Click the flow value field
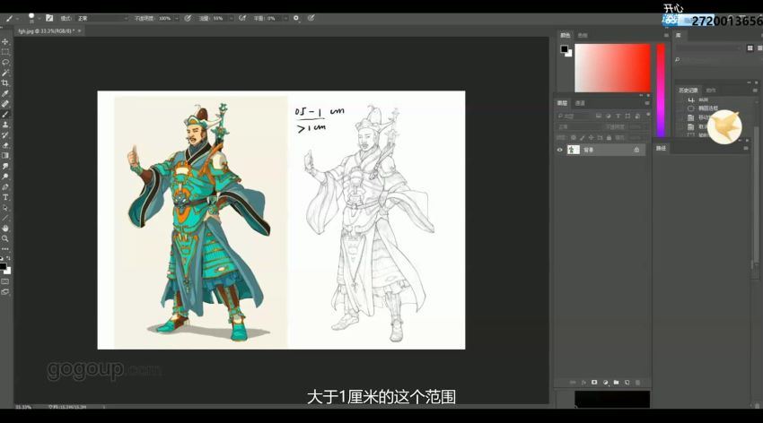Viewport: 763px width, 423px height. click(219, 19)
